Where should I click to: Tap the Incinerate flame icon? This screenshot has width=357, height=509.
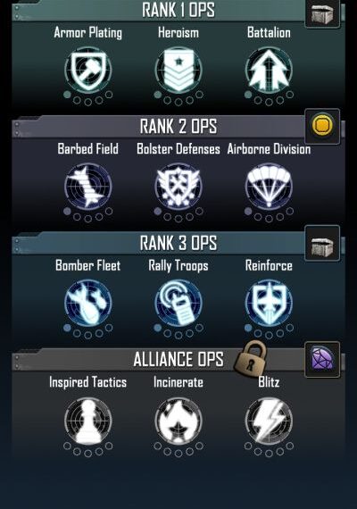click(178, 421)
